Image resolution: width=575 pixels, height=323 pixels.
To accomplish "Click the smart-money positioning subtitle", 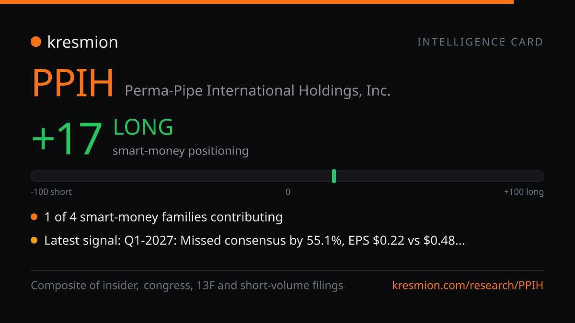I will click(181, 151).
